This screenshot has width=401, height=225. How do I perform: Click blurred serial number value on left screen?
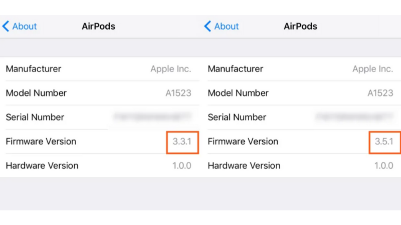click(152, 116)
